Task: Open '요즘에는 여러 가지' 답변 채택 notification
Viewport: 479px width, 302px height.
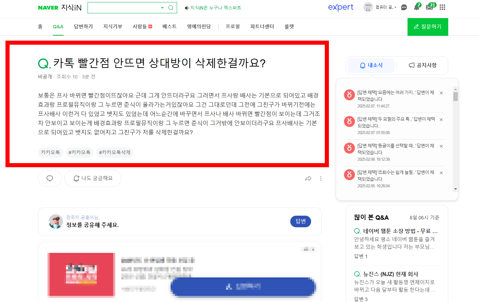Action: 396,96
